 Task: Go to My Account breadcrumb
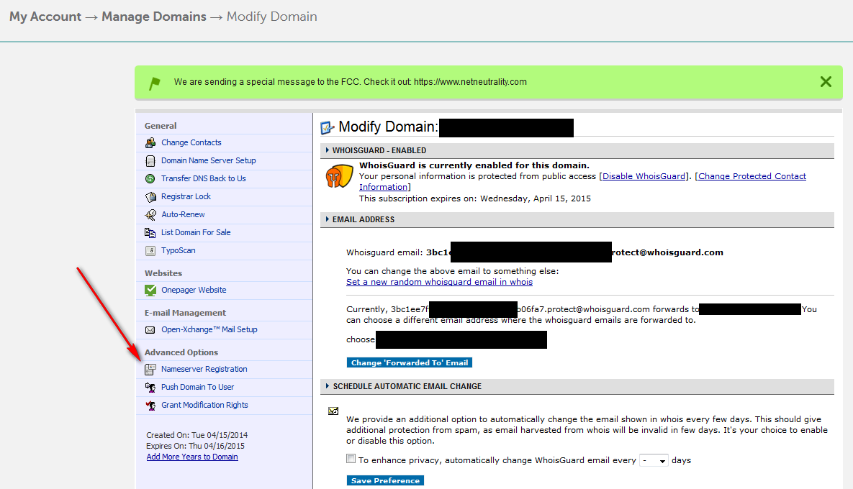coord(45,17)
